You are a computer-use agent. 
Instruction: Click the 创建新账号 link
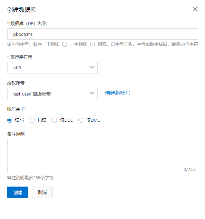(118, 93)
